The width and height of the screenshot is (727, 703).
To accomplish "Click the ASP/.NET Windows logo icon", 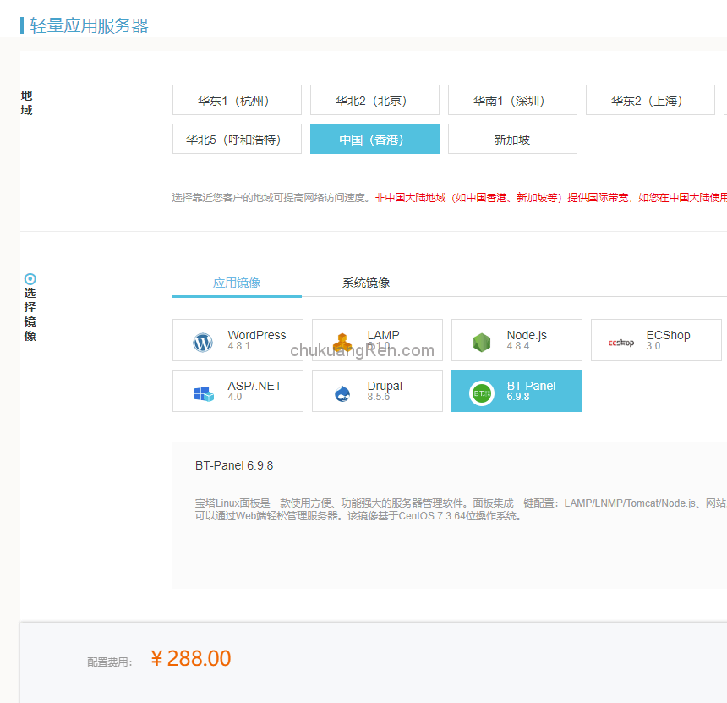I will 203,393.
